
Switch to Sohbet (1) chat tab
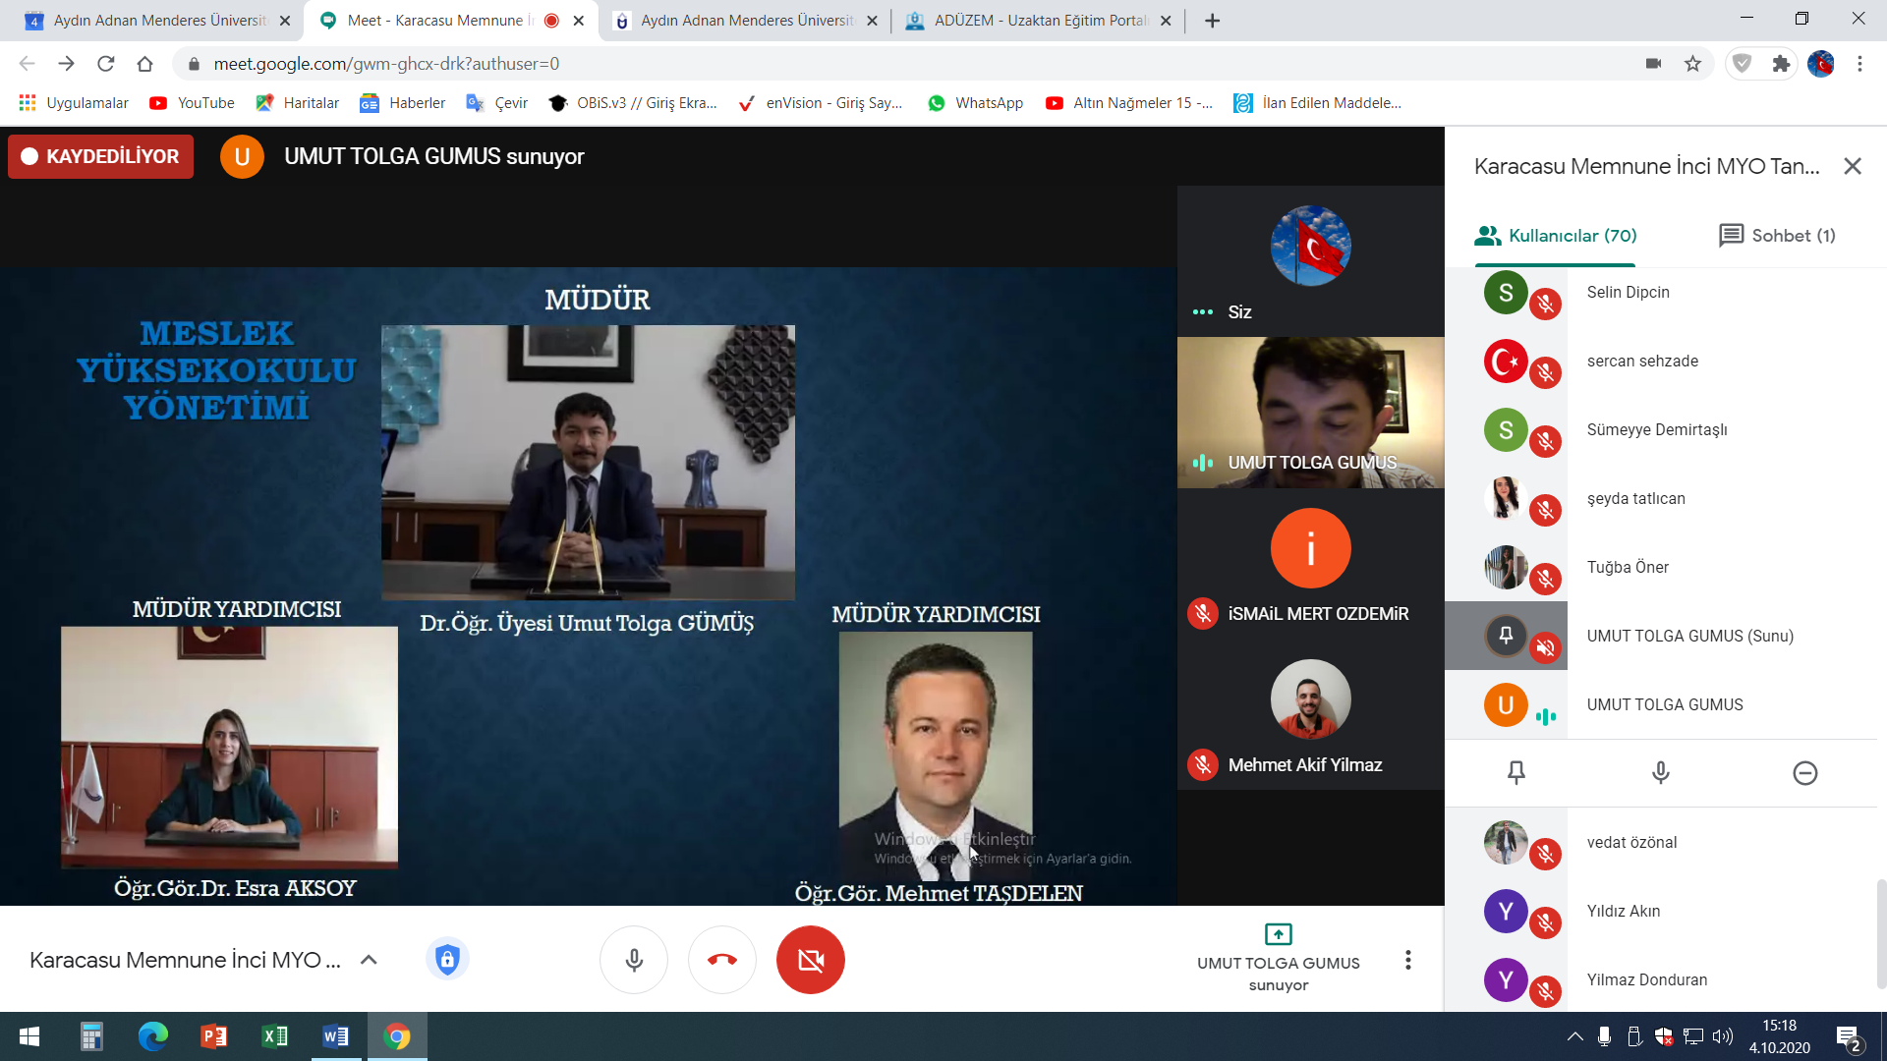(1777, 236)
